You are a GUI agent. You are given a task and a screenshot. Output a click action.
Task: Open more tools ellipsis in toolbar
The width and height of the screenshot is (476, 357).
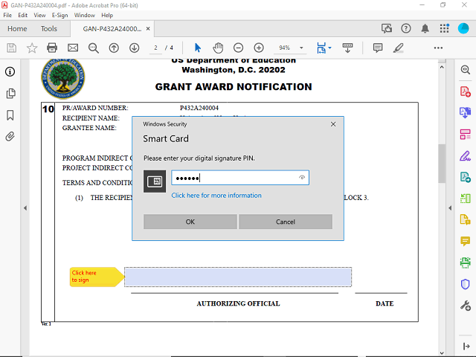coord(438,48)
